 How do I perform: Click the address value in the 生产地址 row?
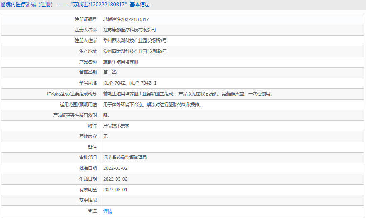coord(135,51)
